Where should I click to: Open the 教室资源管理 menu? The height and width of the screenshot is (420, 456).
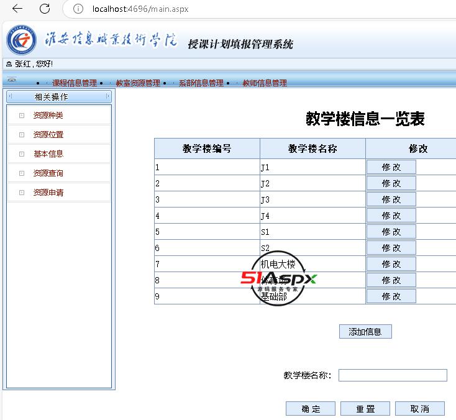coord(137,83)
